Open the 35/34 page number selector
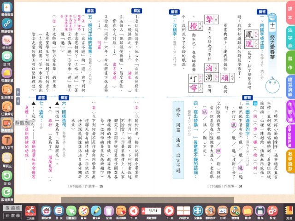This screenshot has height=221, width=295. (x=153, y=210)
